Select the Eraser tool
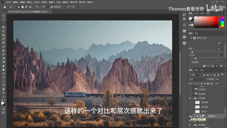 pos(3,58)
